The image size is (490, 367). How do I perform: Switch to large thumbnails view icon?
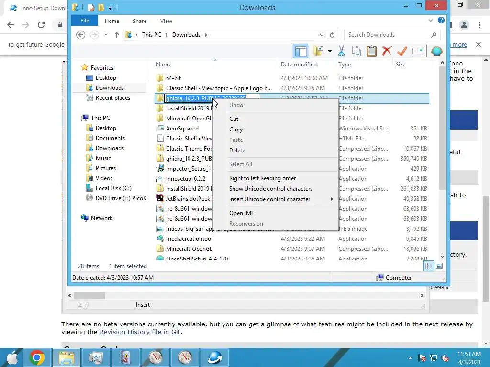click(x=439, y=266)
